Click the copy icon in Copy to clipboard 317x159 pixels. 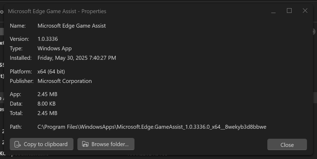pyautogui.click(x=18, y=144)
